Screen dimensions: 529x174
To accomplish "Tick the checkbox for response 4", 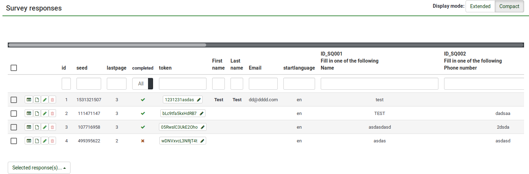I will [x=14, y=141].
